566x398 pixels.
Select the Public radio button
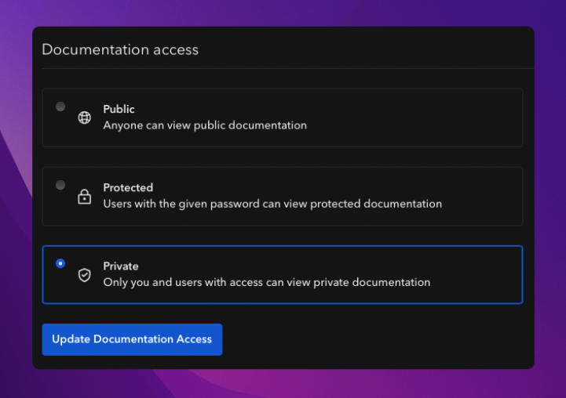pos(60,107)
